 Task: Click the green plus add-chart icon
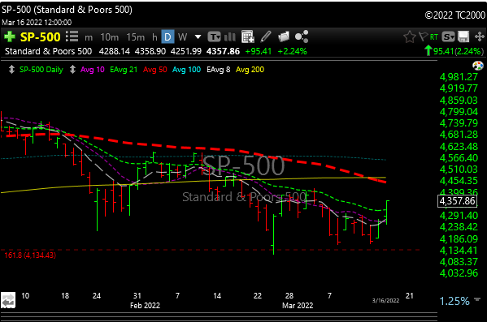point(9,36)
